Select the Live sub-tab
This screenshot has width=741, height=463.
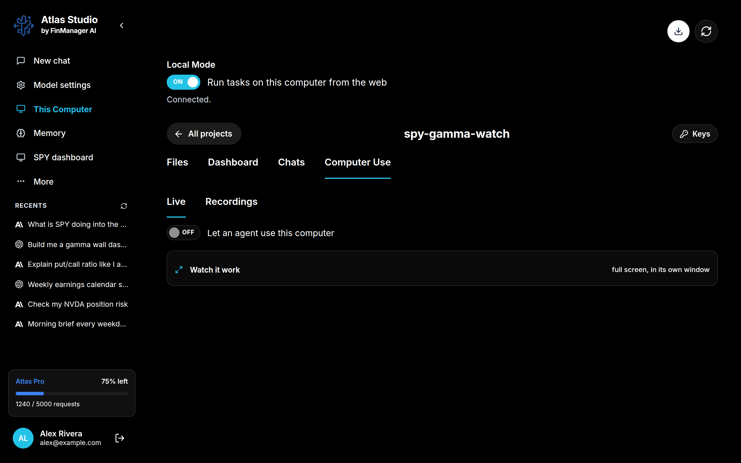tap(176, 202)
